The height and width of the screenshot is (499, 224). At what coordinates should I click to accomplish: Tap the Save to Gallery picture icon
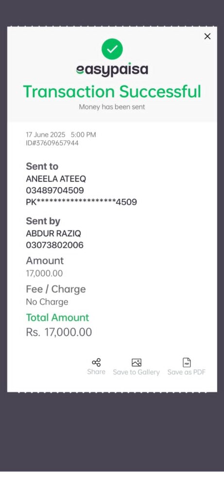137,363
